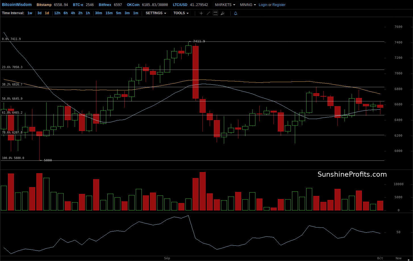Click the 38.2% 6826.7 Fibonacci label
413x261 pixels.
pyautogui.click(x=12, y=85)
